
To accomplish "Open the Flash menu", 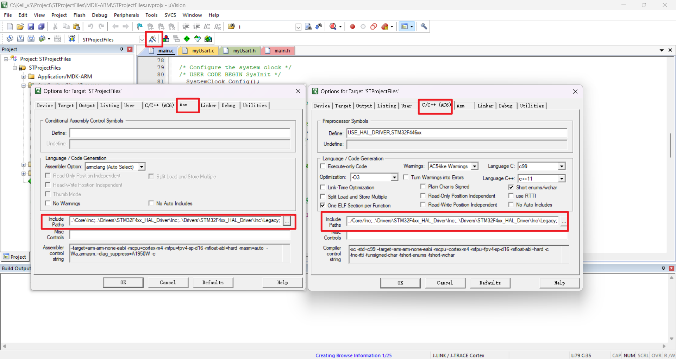I will 79,15.
